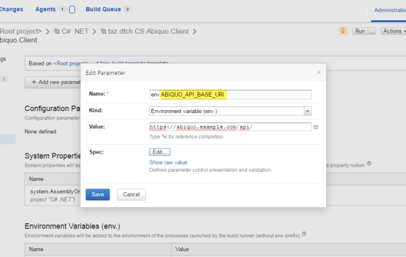406x257 pixels.
Task: Open the Run options ellipsis button
Action: point(371,31)
